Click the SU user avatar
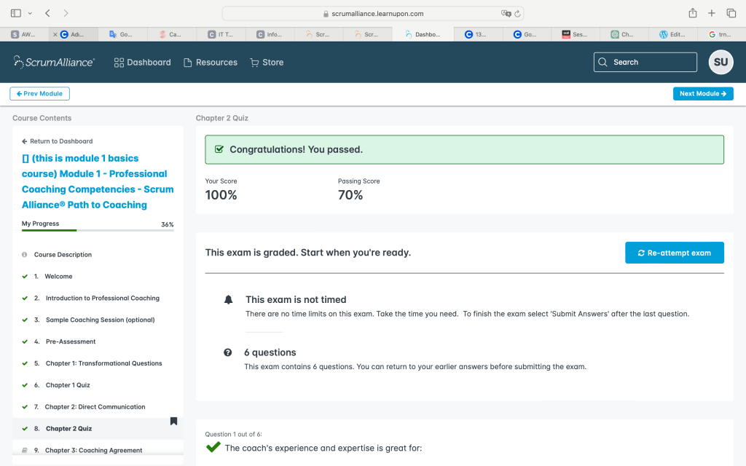Image resolution: width=746 pixels, height=466 pixels. [x=721, y=62]
